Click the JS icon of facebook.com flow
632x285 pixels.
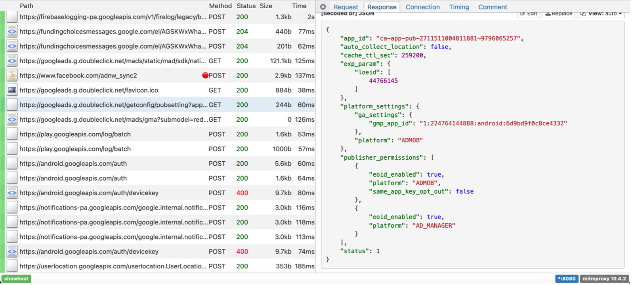click(x=12, y=75)
